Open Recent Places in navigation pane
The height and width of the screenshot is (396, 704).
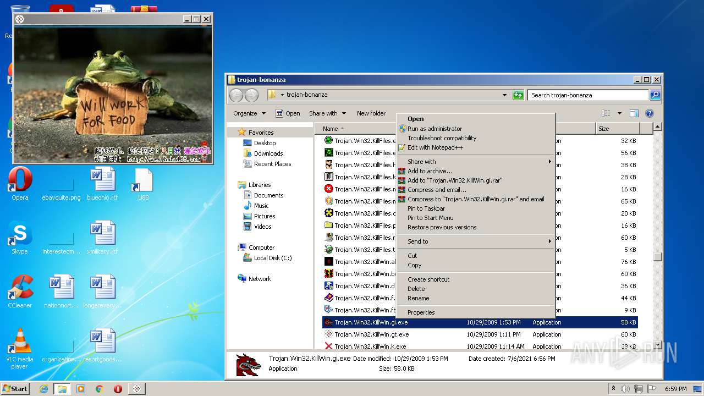(272, 164)
